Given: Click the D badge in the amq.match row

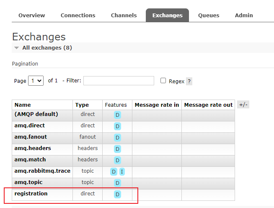Looking at the screenshot, I should [117, 160].
